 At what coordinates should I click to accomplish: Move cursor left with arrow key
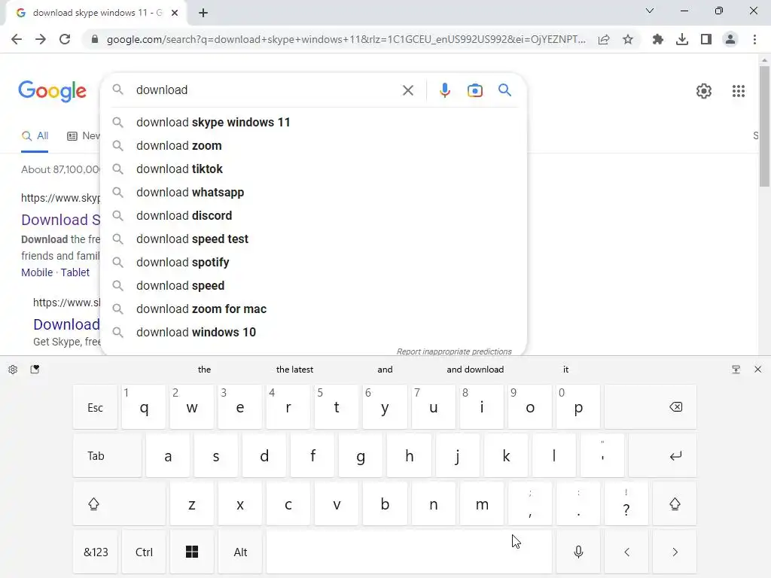point(626,552)
